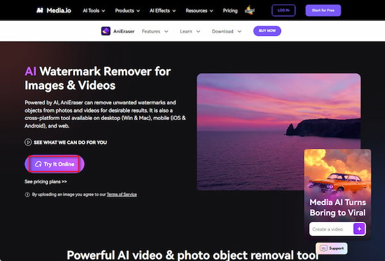Open the Features dropdown in AniEraser bar
Image resolution: width=385 pixels, height=261 pixels.
click(x=155, y=31)
